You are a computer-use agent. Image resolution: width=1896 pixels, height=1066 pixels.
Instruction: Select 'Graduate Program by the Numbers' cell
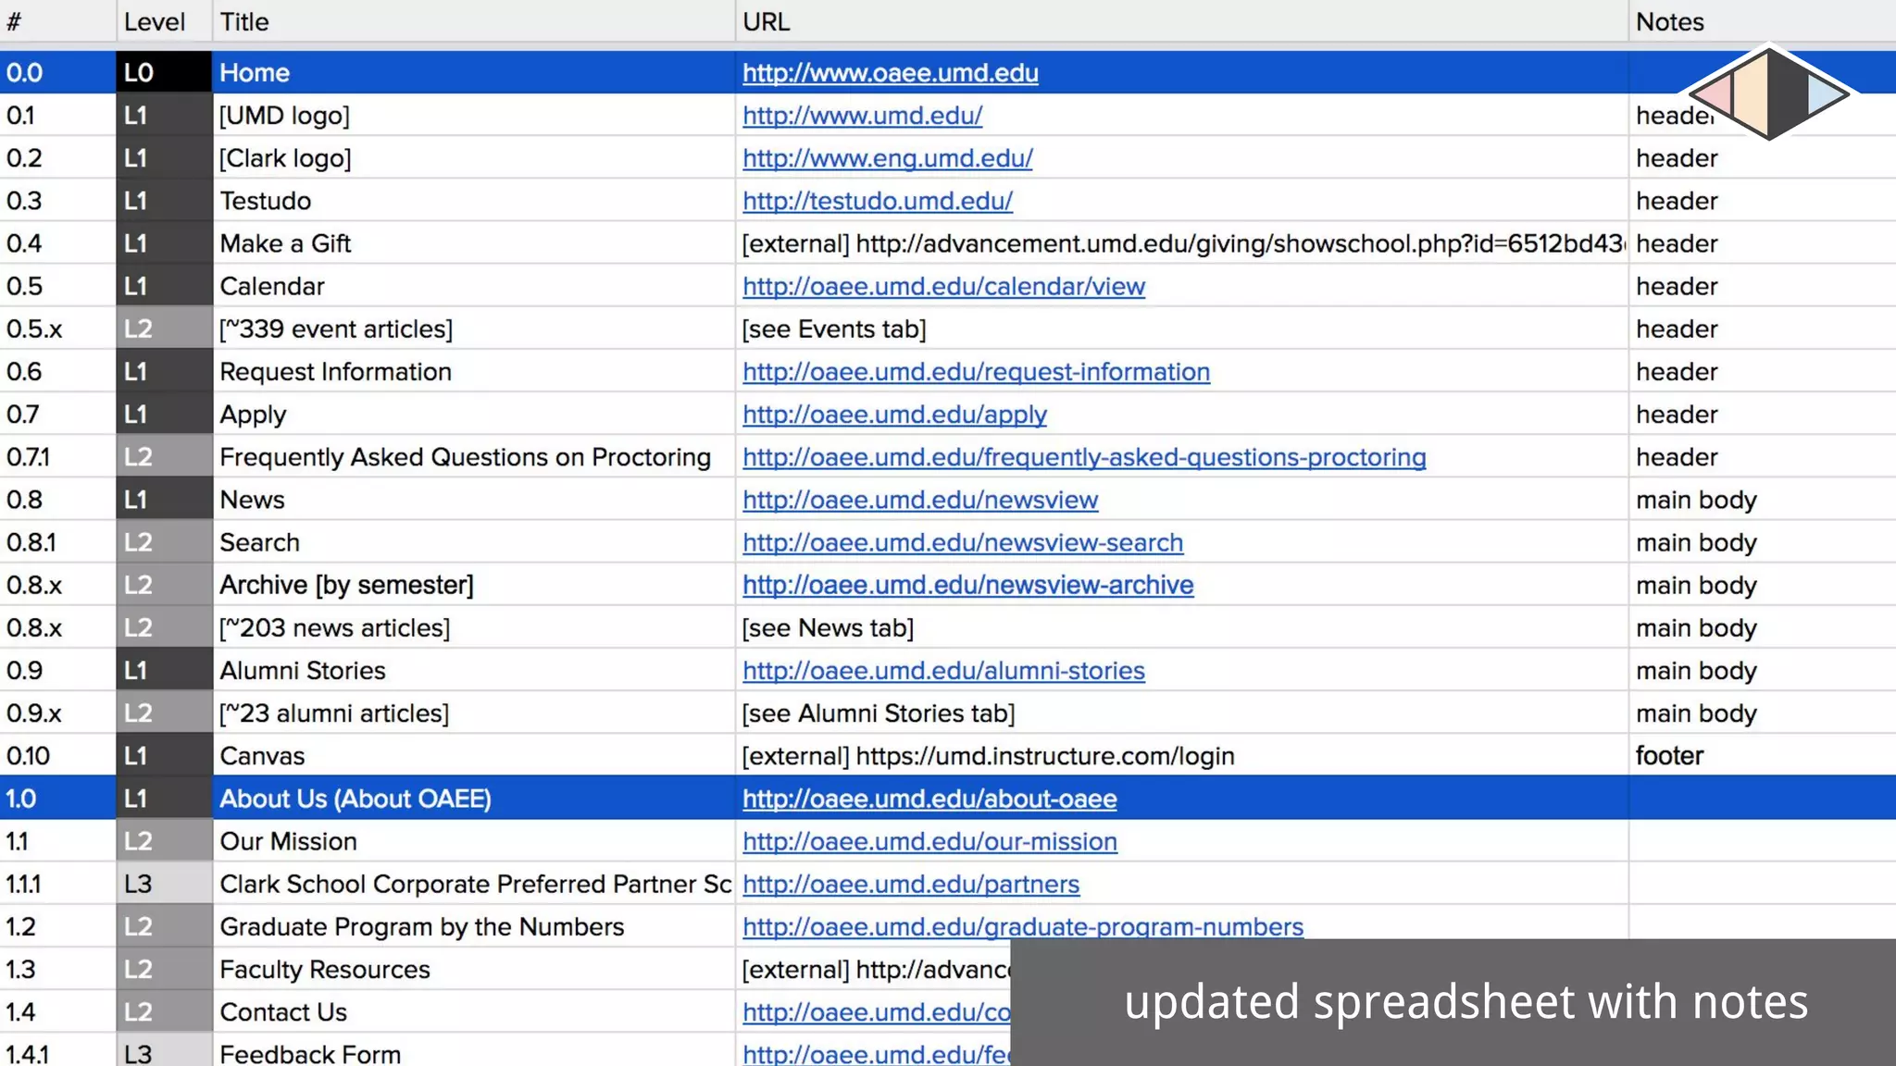[x=474, y=926]
